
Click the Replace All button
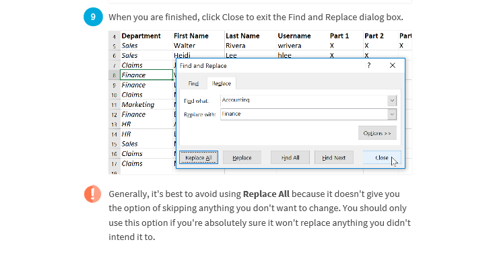pos(199,157)
